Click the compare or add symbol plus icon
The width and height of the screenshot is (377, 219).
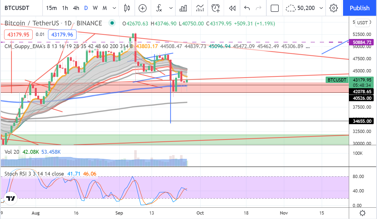(x=143, y=8)
